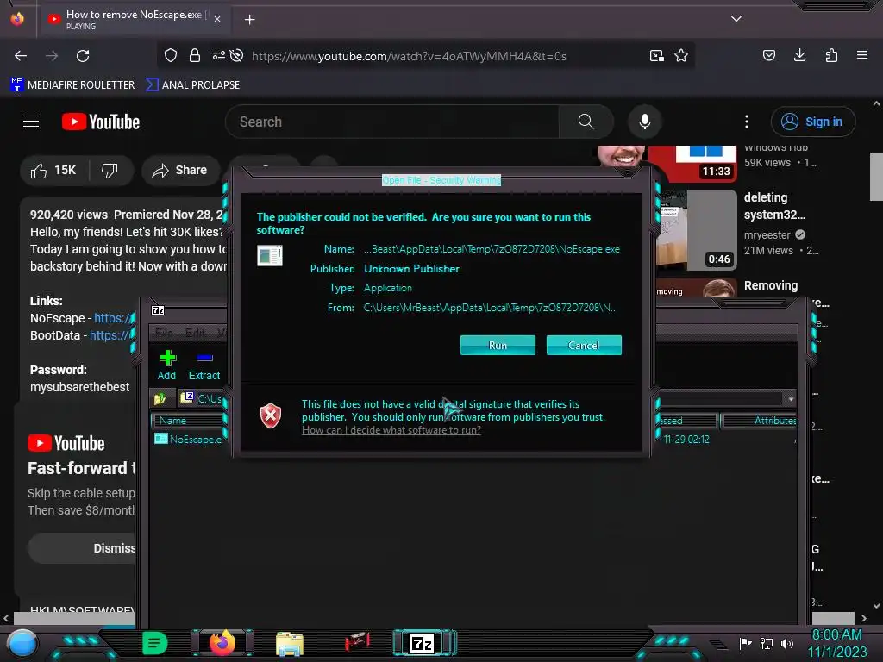
Task: Go forward in Firefox
Action: tap(52, 56)
